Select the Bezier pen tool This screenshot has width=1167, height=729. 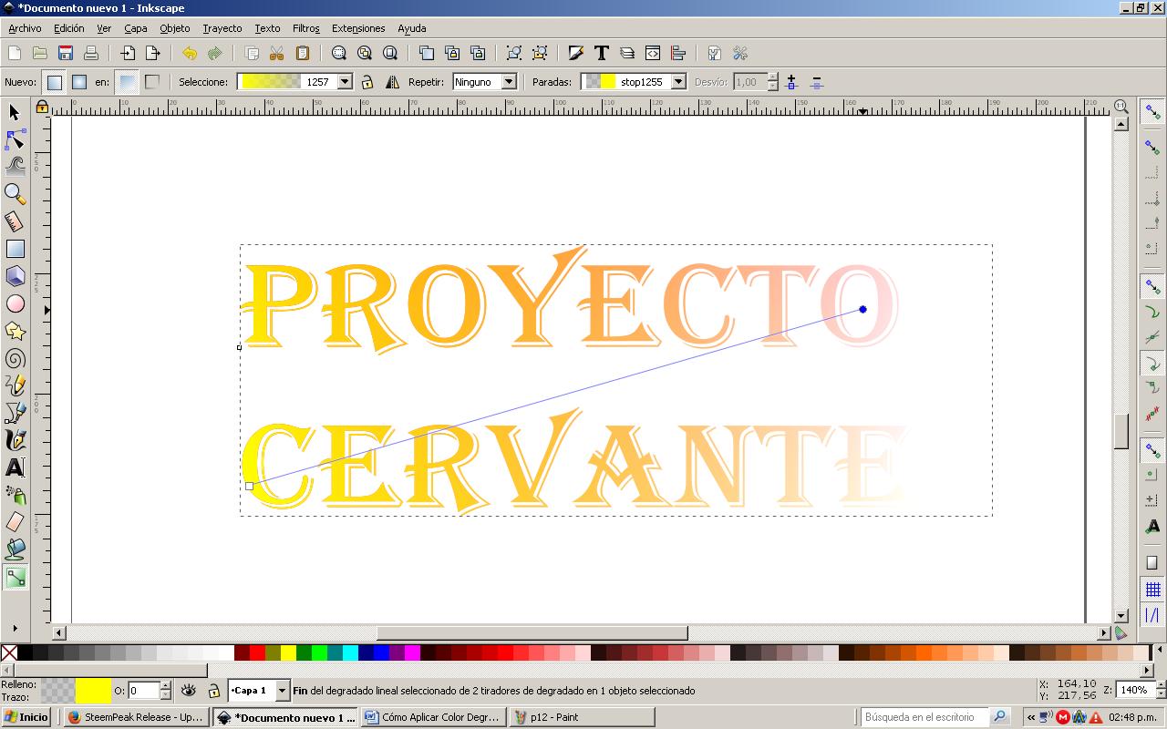point(15,413)
